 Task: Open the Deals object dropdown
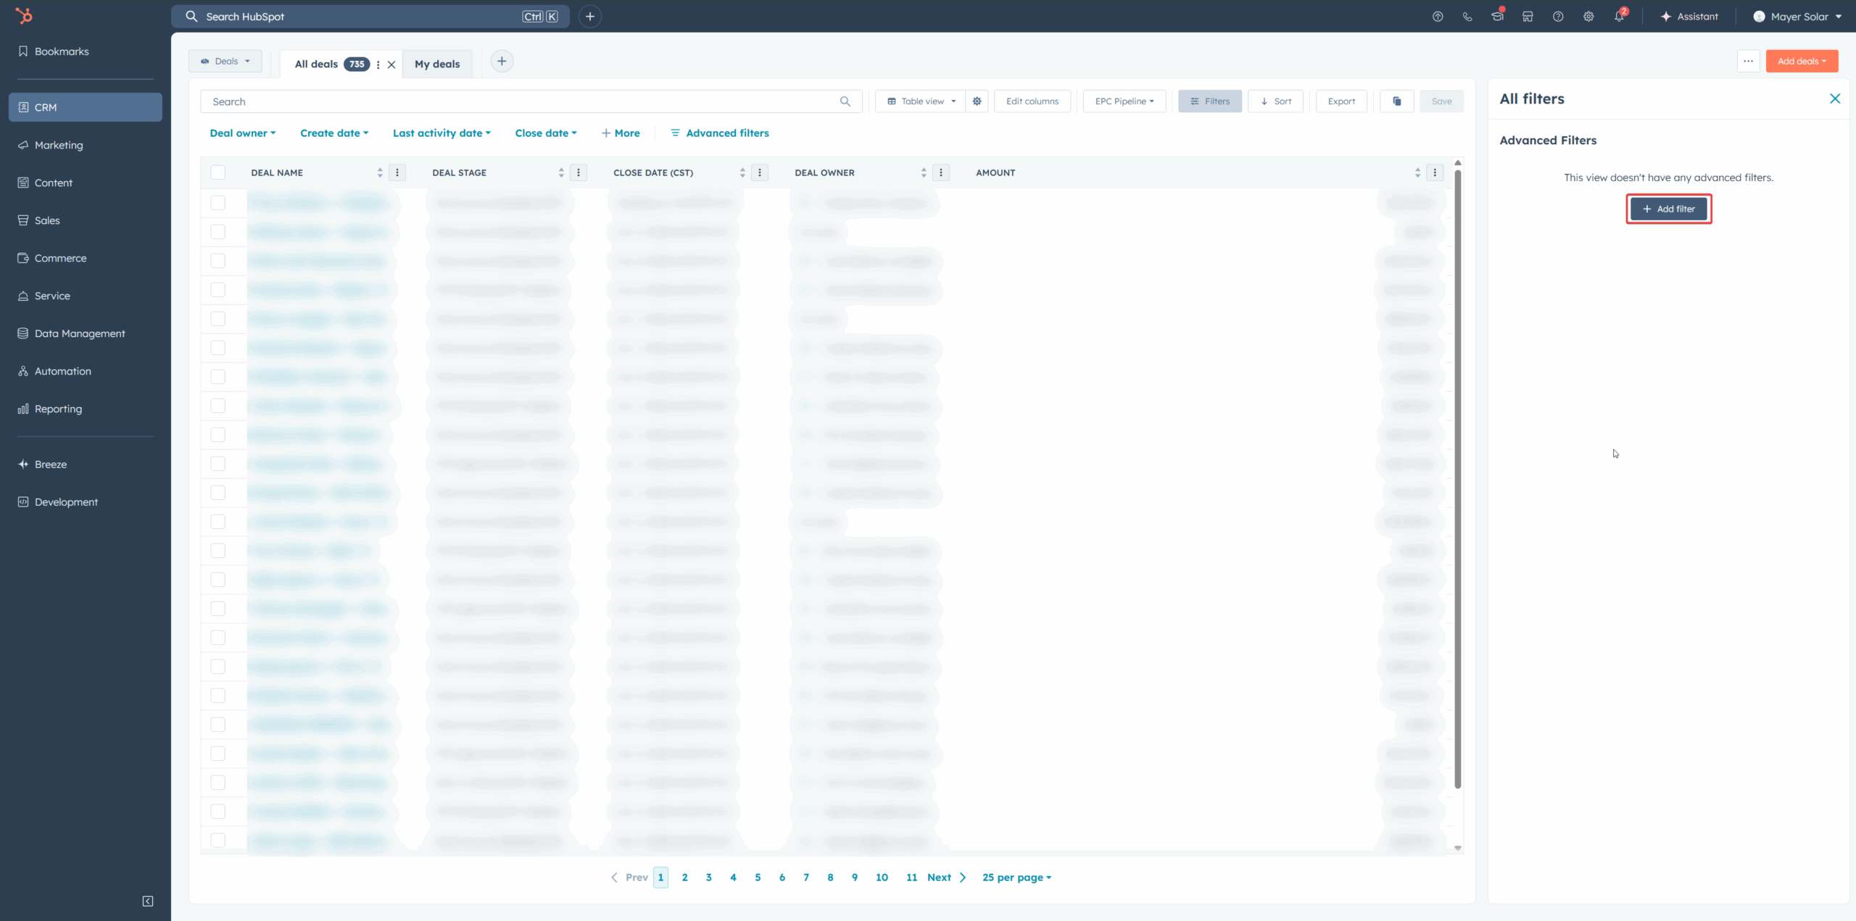tap(225, 61)
